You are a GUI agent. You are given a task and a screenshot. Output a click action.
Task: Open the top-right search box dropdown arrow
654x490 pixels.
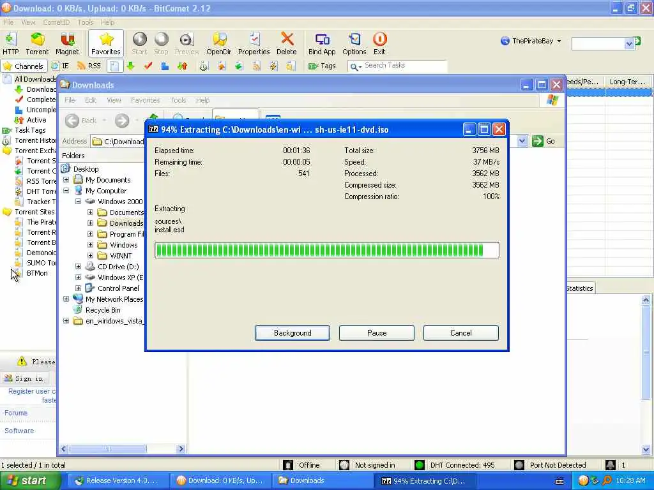[629, 44]
